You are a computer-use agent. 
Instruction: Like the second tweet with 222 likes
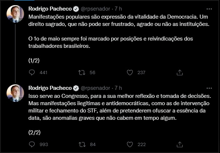coord(129,144)
